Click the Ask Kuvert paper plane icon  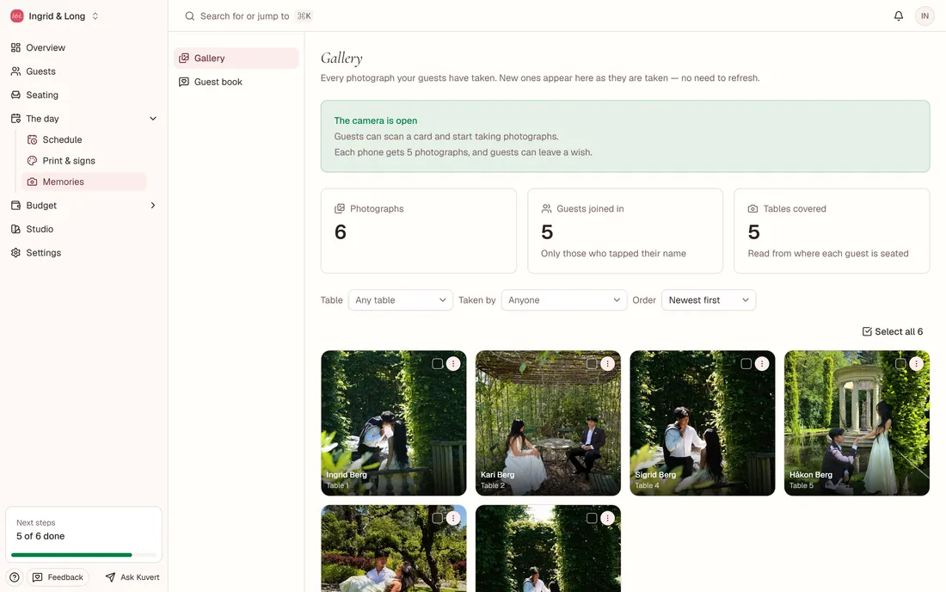[x=110, y=577]
